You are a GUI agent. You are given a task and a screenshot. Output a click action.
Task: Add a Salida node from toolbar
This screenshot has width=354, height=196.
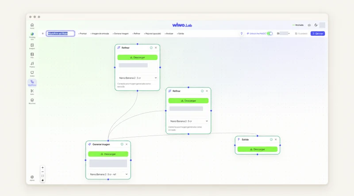click(181, 34)
